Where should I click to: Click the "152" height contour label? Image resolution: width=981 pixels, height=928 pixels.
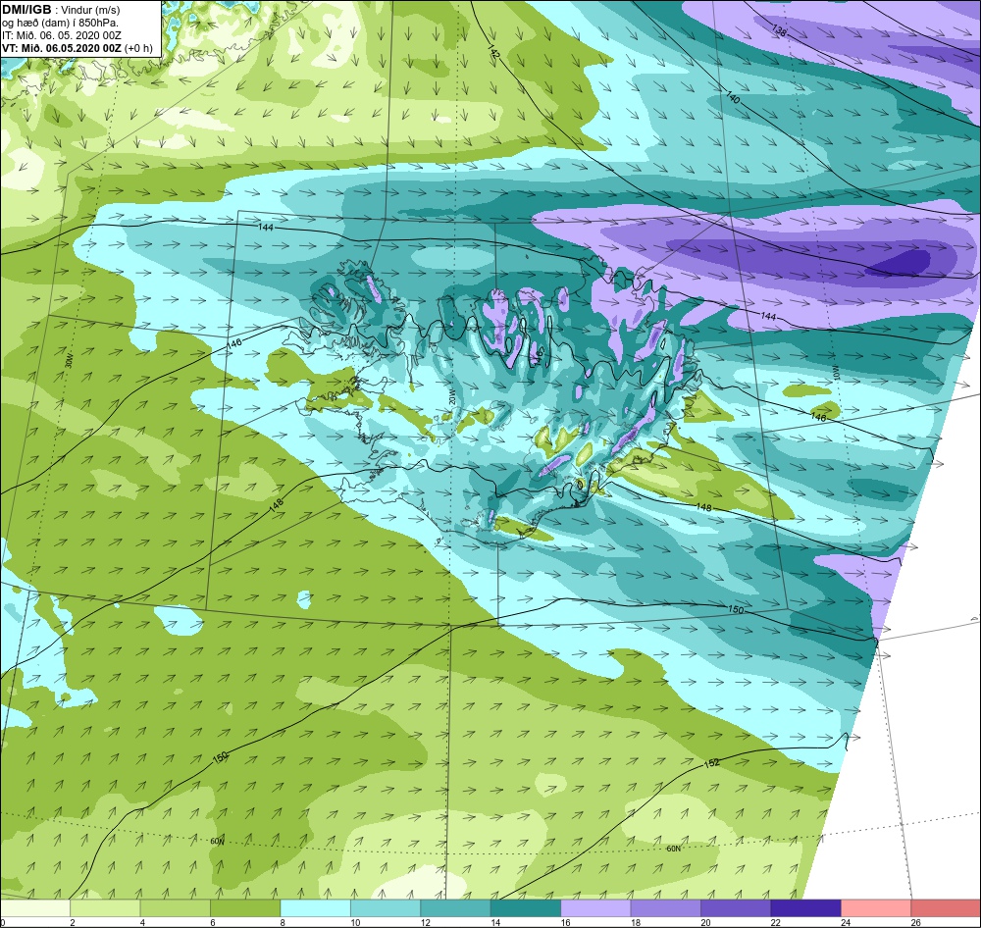pos(711,763)
